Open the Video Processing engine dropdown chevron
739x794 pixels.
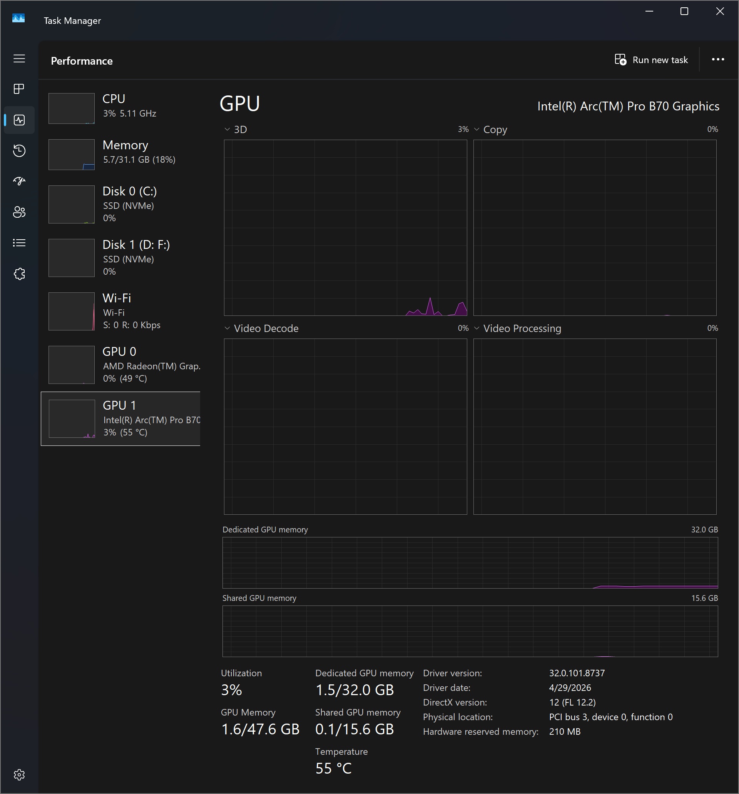click(x=477, y=328)
